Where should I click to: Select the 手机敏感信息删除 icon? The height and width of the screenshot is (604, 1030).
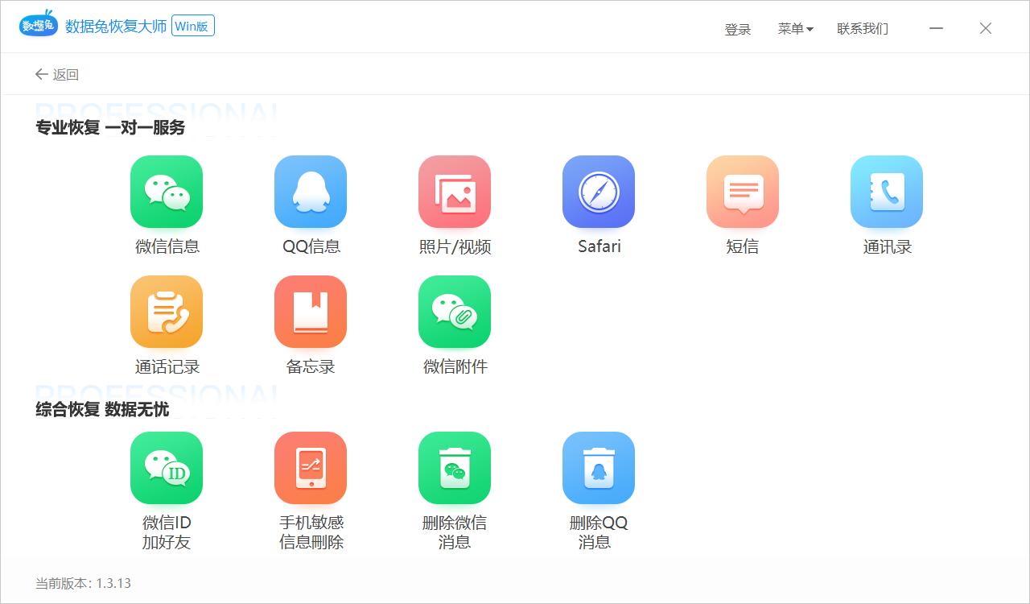311,468
